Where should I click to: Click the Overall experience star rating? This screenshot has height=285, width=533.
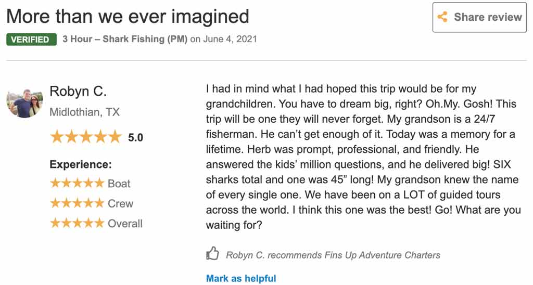coord(77,224)
